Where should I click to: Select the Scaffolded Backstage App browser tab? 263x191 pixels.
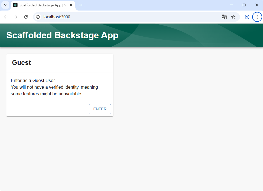tap(42, 5)
